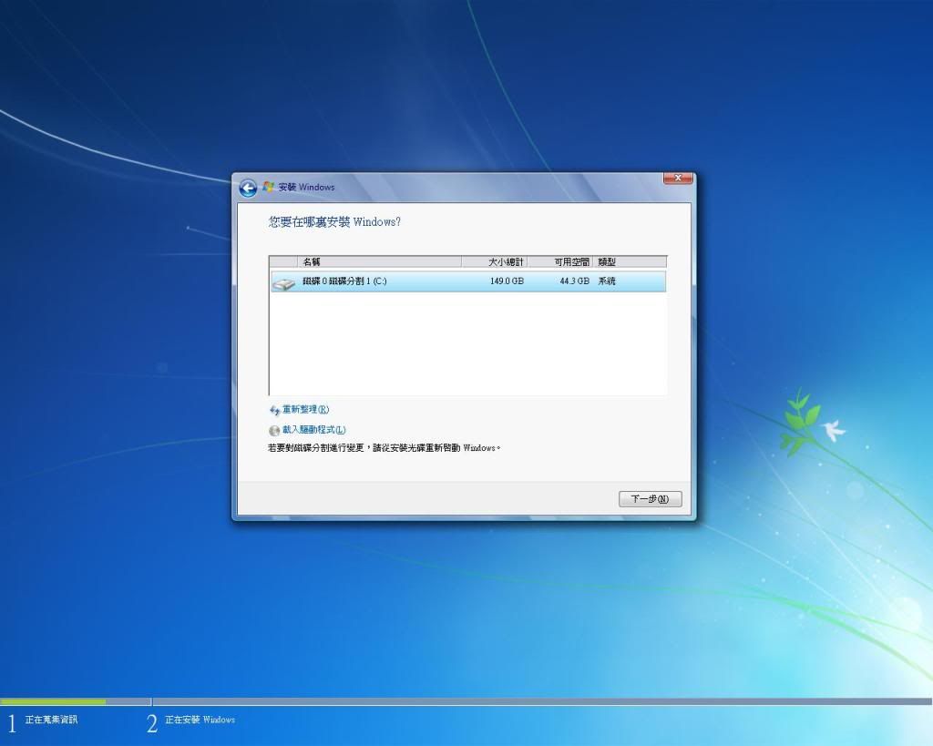This screenshot has width=933, height=746.
Task: Click step 1 正在蒐集資訊 label
Action: point(51,720)
